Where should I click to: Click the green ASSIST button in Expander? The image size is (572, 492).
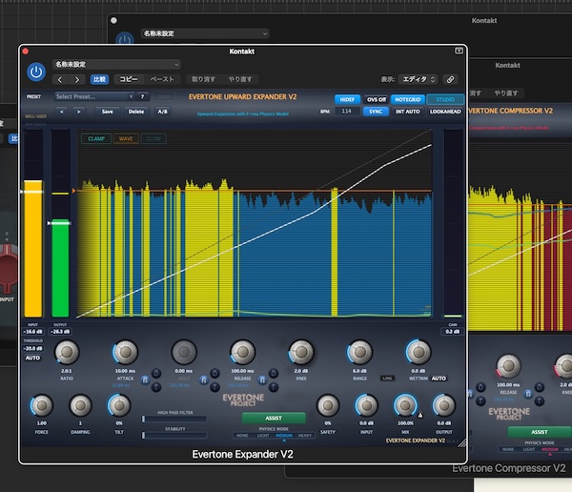tap(274, 418)
